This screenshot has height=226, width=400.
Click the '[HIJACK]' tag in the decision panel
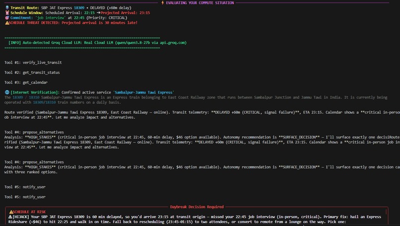coord(21,217)
